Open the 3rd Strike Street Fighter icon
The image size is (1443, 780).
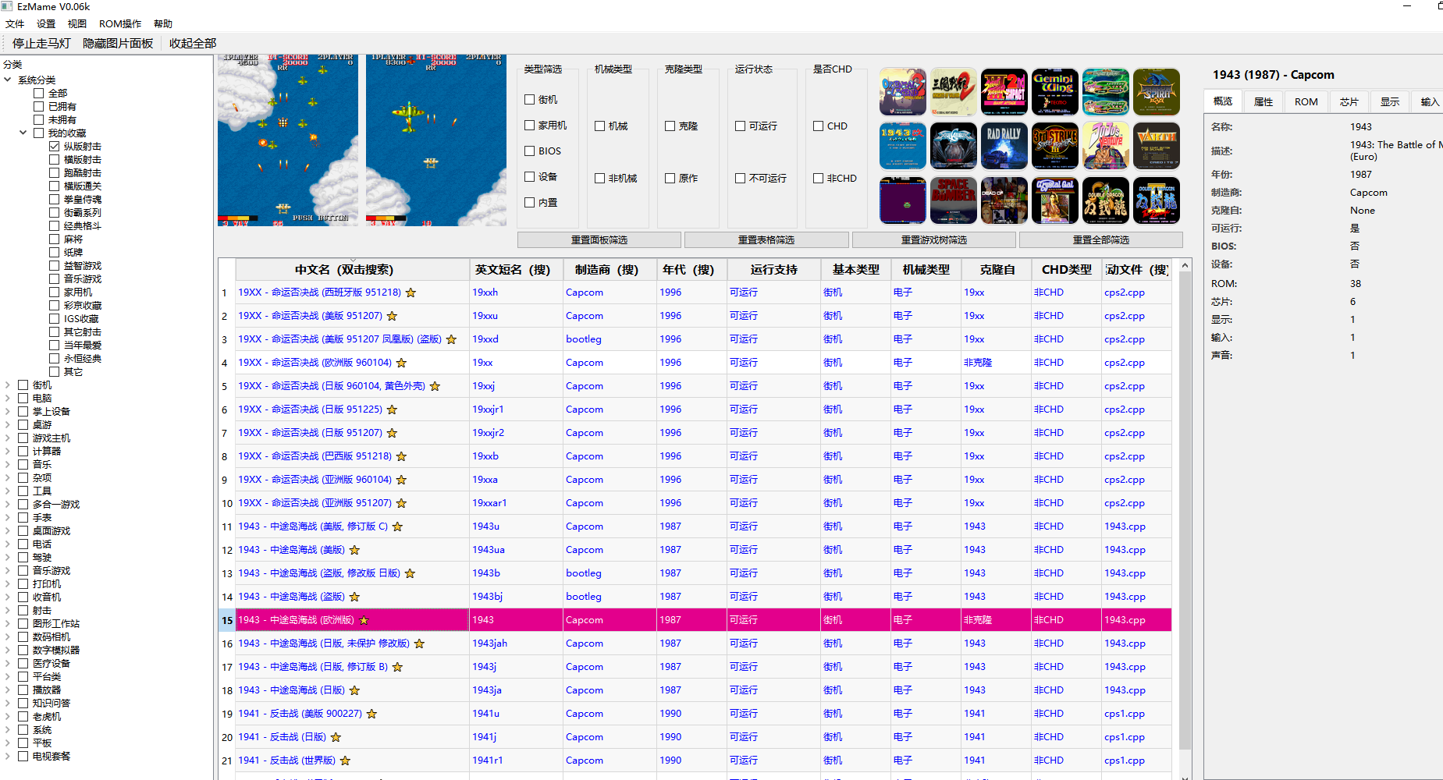coord(1055,146)
